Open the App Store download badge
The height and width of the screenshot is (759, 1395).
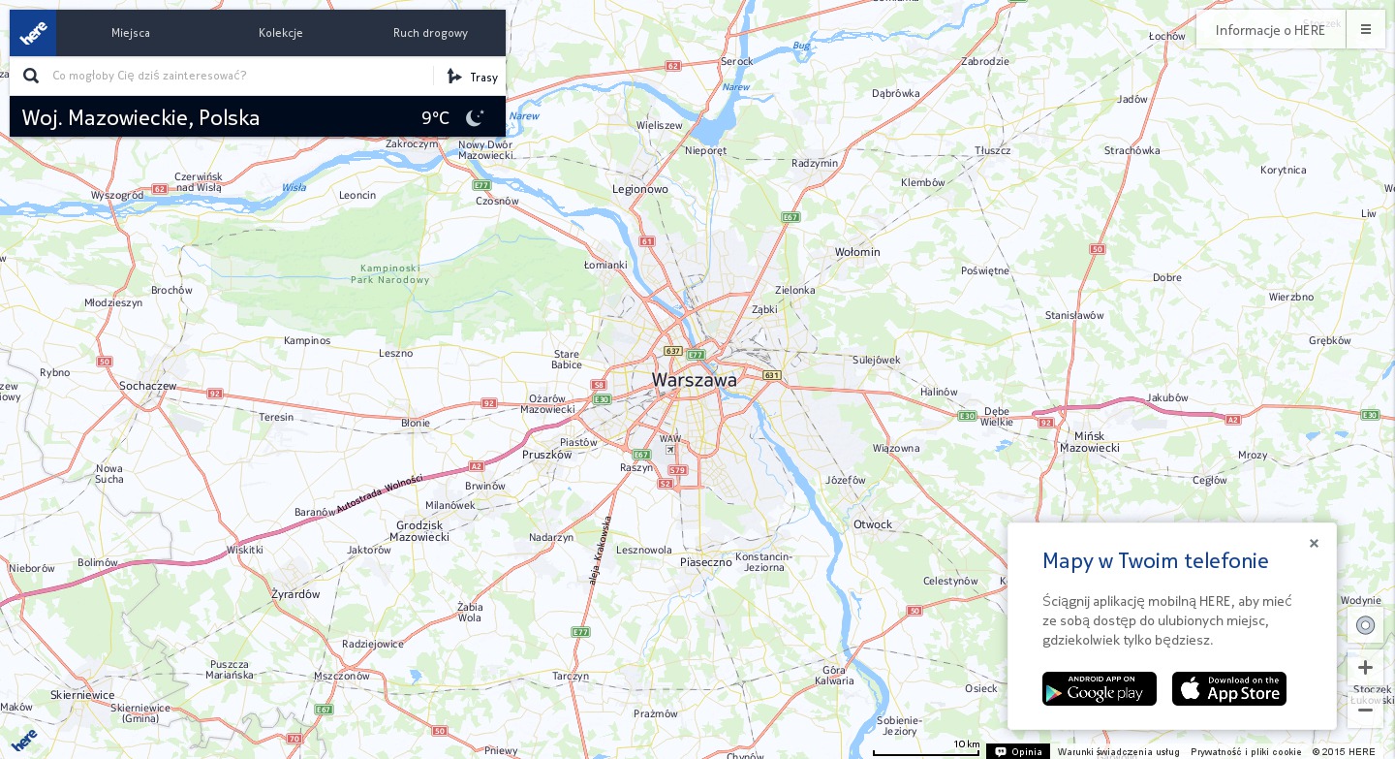[x=1229, y=689]
